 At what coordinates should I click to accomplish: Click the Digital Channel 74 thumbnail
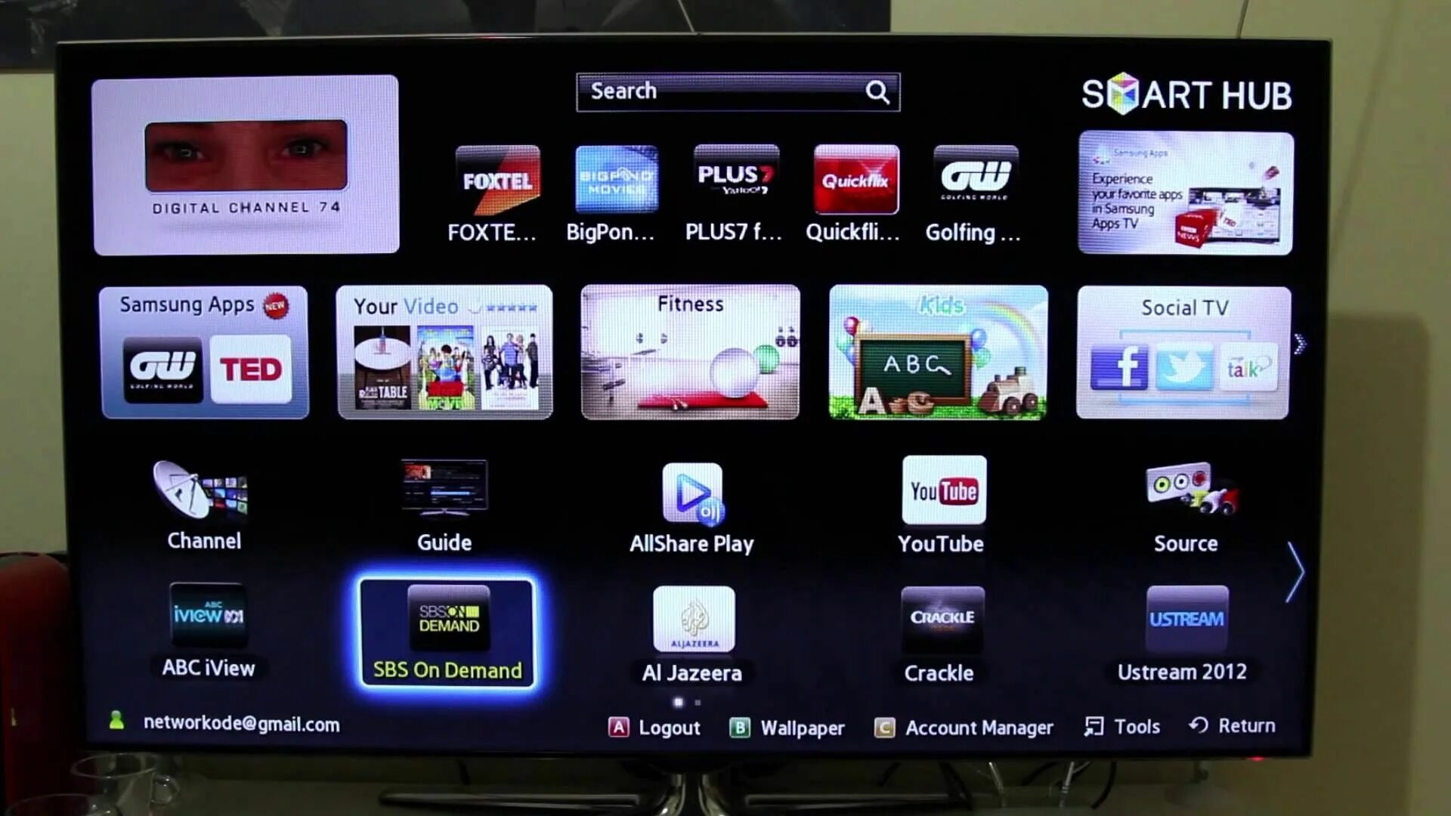click(246, 165)
